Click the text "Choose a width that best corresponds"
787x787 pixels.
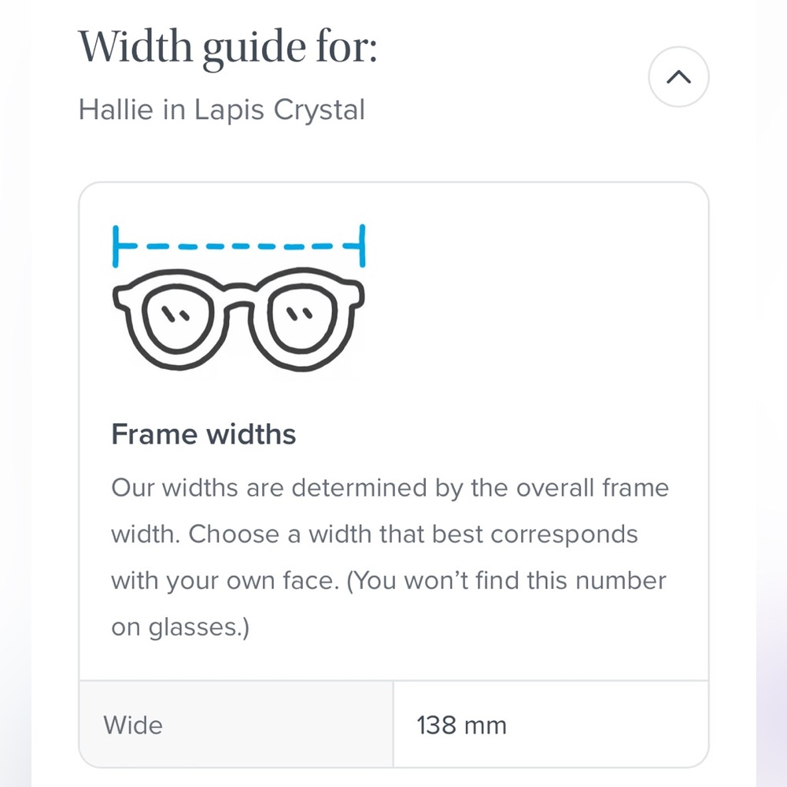pos(413,534)
